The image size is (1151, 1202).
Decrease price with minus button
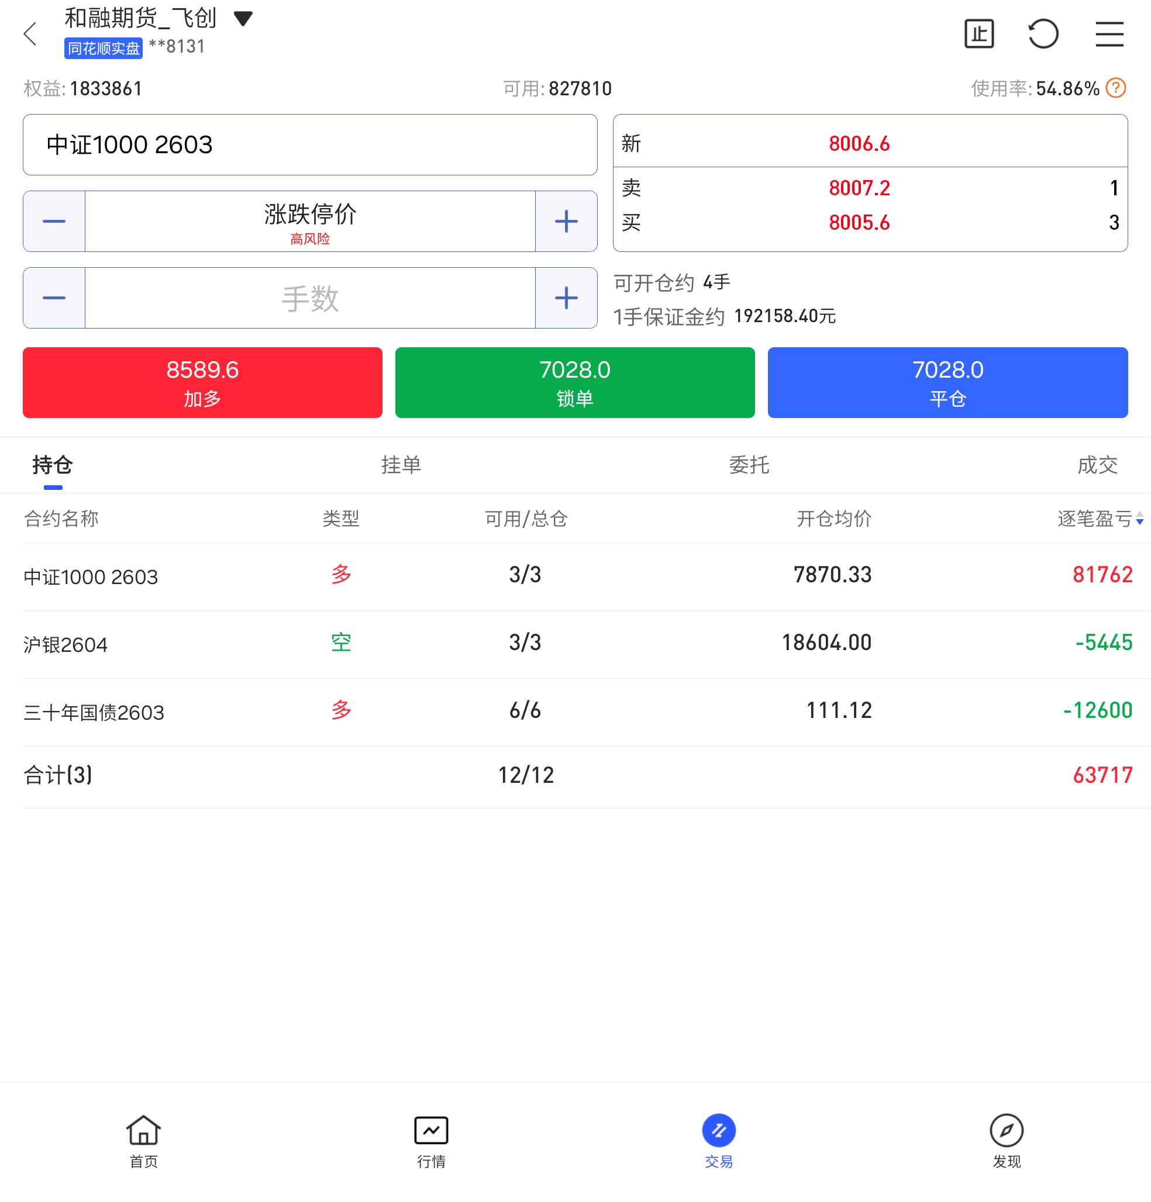[x=54, y=222]
